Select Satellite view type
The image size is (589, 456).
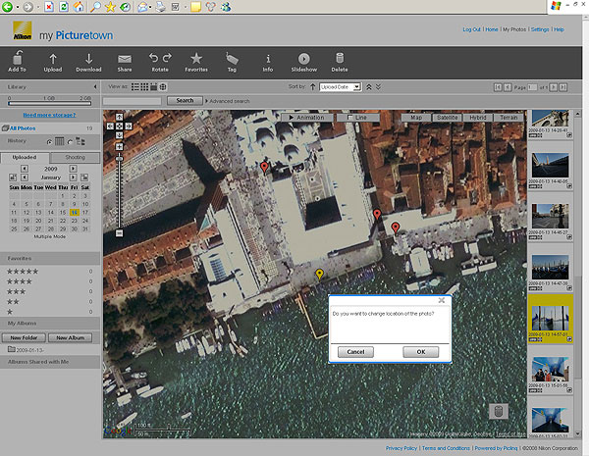tap(447, 118)
